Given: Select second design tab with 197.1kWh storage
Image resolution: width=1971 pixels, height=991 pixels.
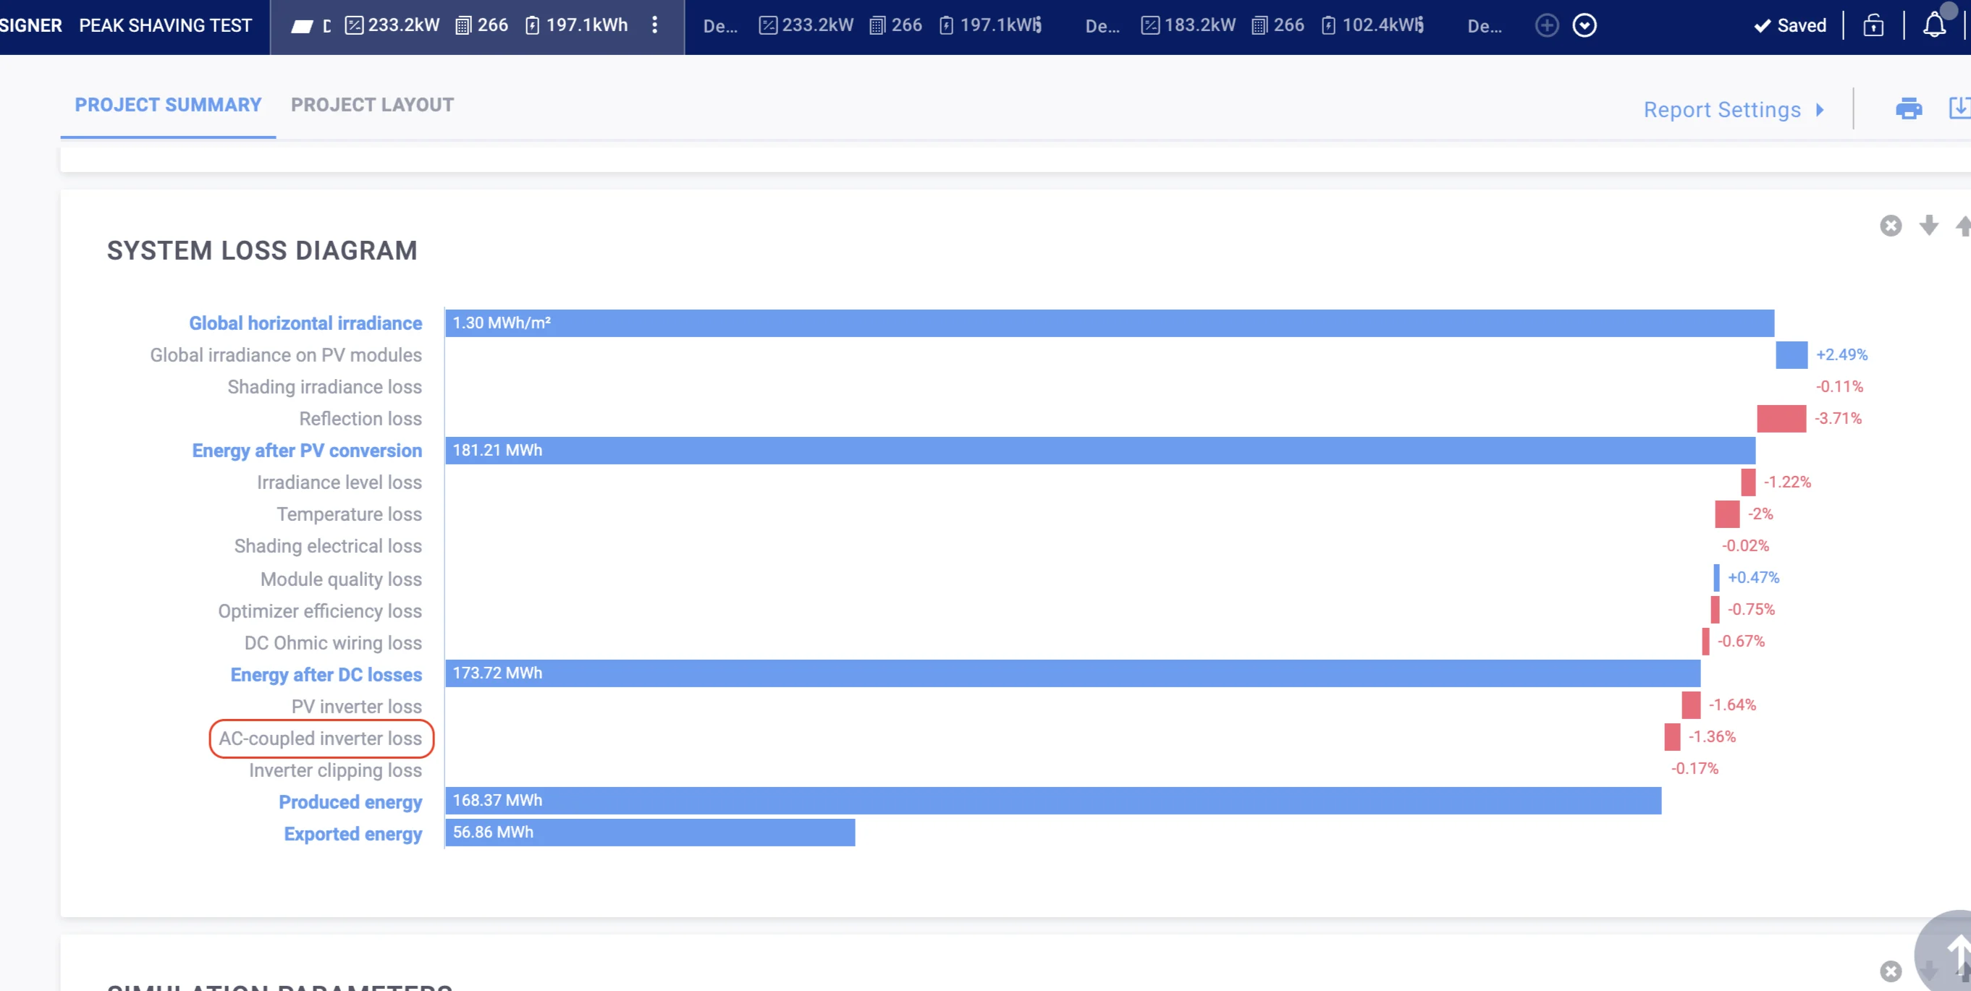Looking at the screenshot, I should click(872, 25).
